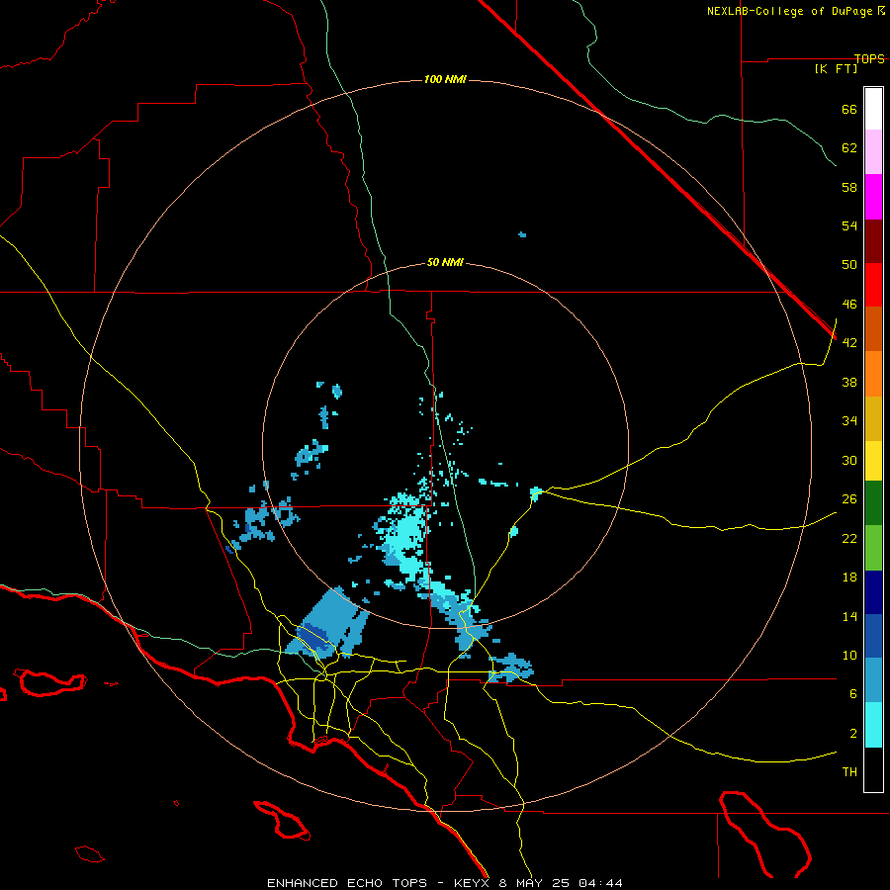Image resolution: width=890 pixels, height=890 pixels.
Task: Click the white 66+ K FT color swatch
Action: coord(873,109)
